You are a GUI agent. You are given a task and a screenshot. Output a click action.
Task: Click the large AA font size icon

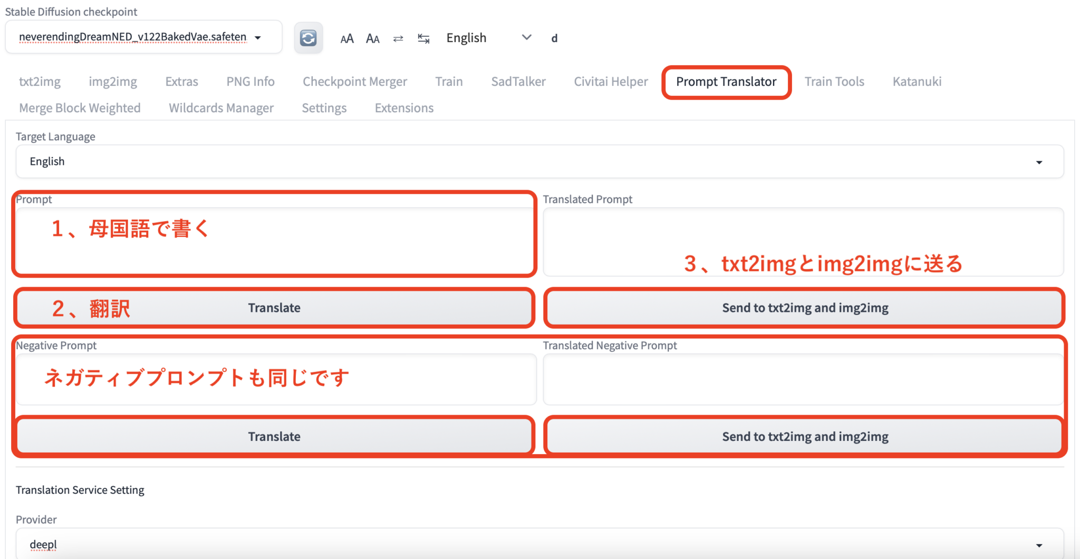point(346,38)
